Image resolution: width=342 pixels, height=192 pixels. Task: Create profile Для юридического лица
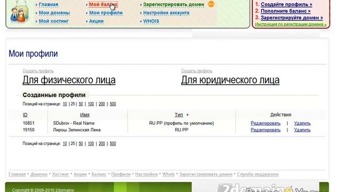pos(230,80)
